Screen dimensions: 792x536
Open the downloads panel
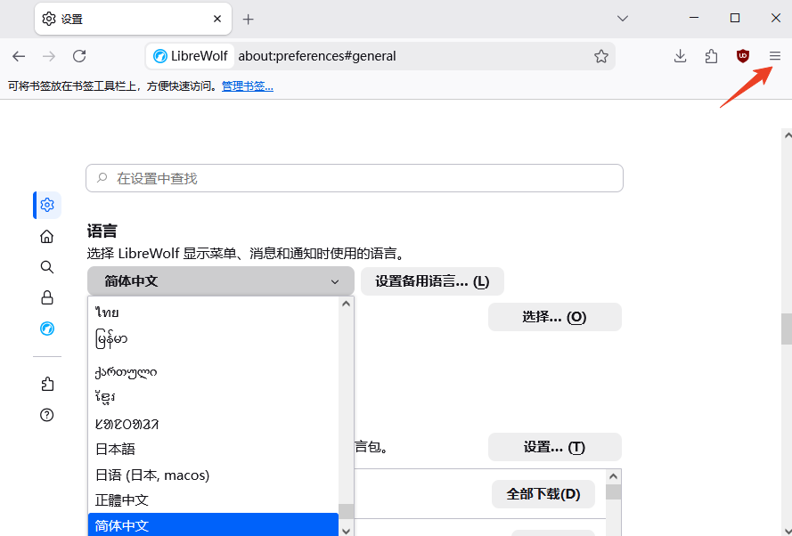681,56
